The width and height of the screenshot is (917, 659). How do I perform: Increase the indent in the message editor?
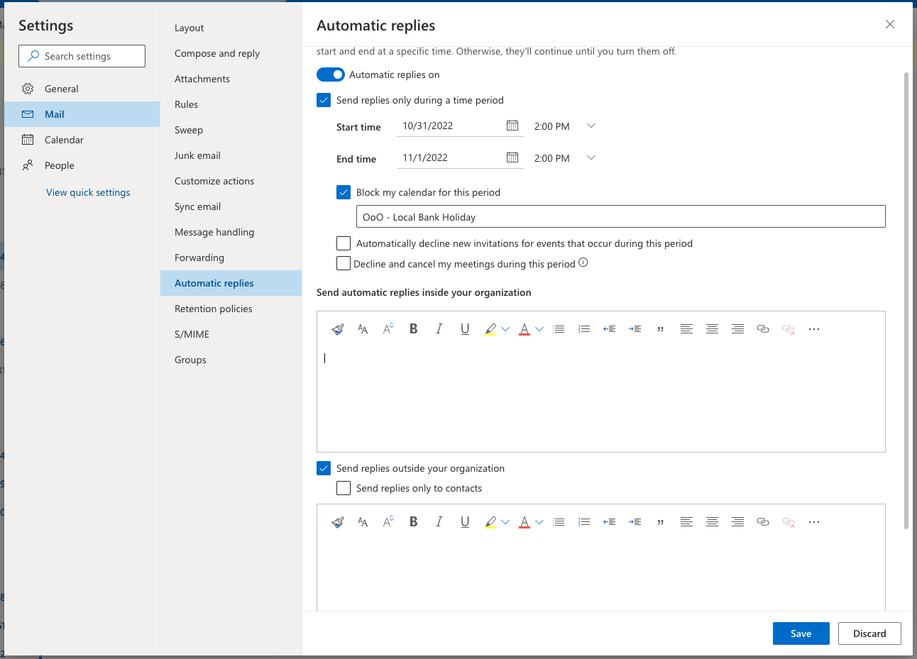[635, 328]
